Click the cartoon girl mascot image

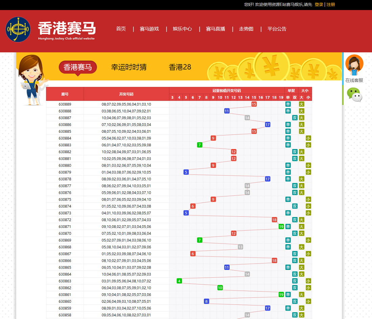(33, 80)
